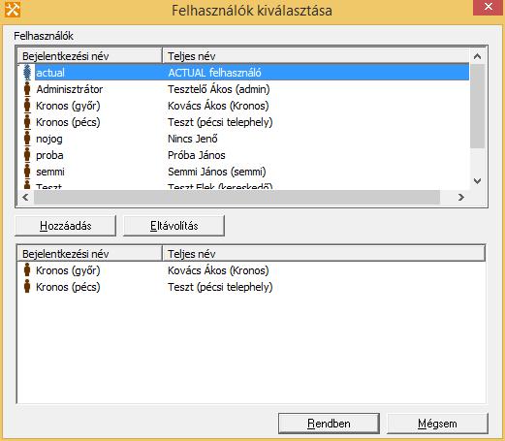Image resolution: width=505 pixels, height=441 pixels.
Task: Click Teszt (pécsi telephely) in the upper list
Action: [x=220, y=122]
